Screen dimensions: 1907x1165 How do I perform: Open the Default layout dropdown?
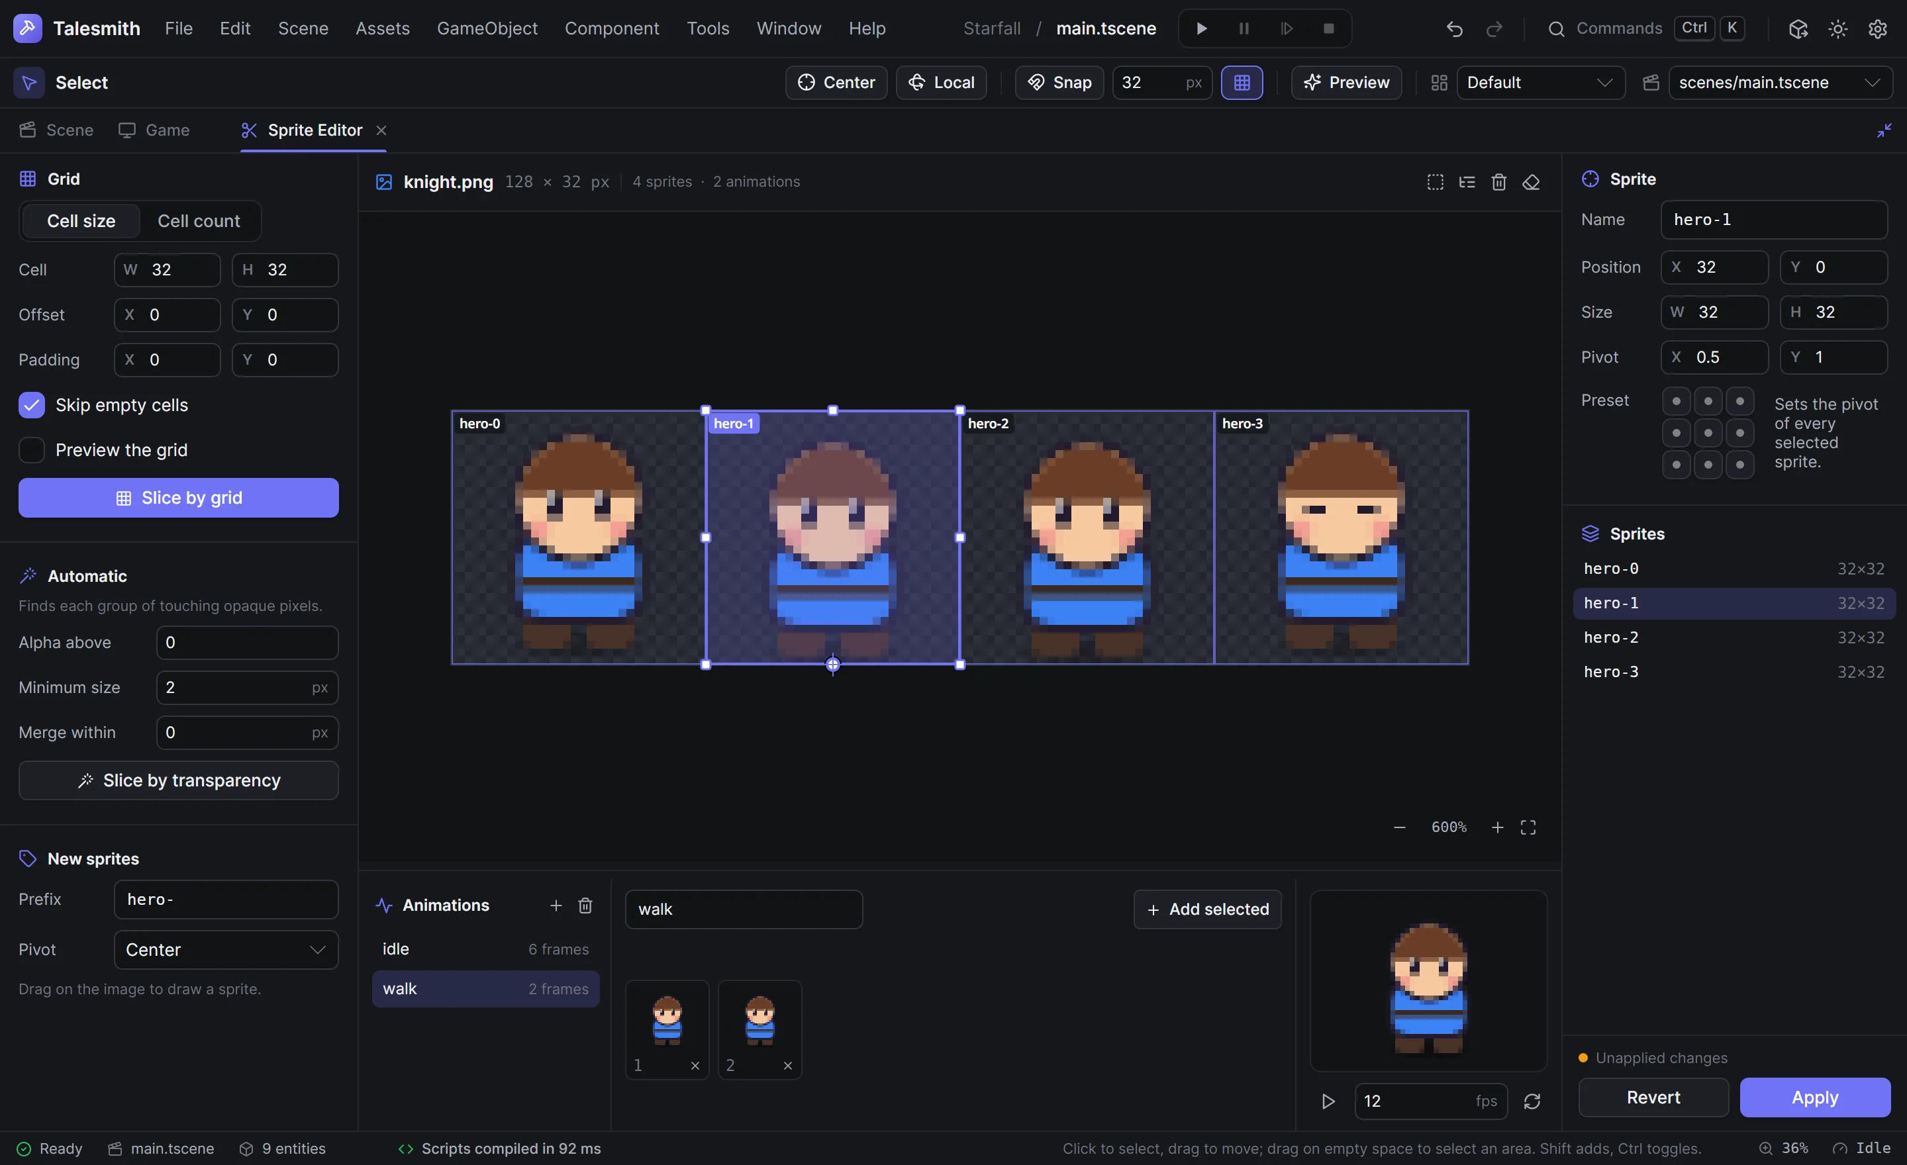tap(1540, 83)
